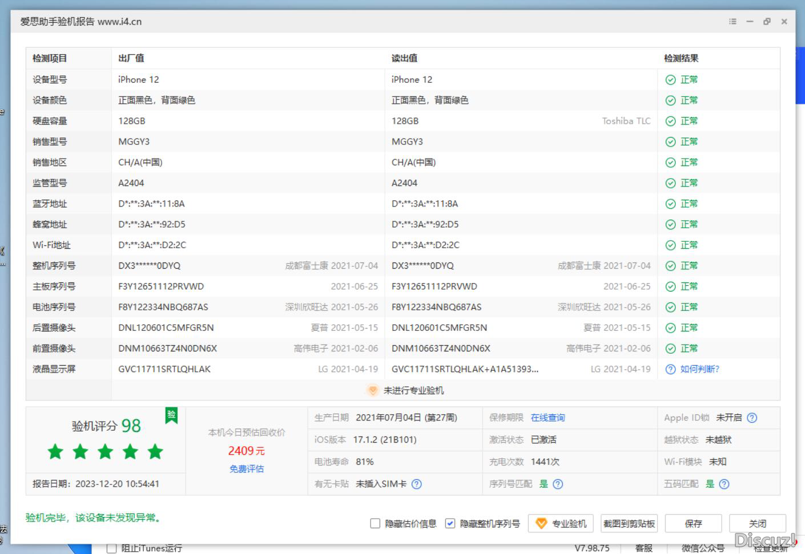Click the 截图到剪贴板 button
This screenshot has width=805, height=554.
[x=629, y=523]
